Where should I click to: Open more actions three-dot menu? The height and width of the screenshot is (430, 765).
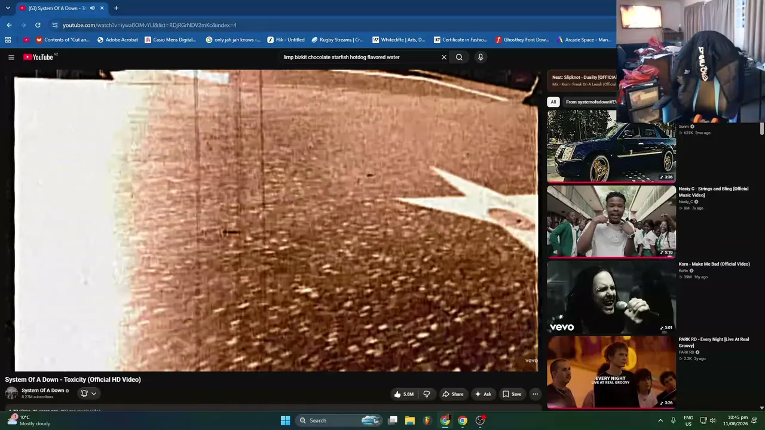coord(535,394)
